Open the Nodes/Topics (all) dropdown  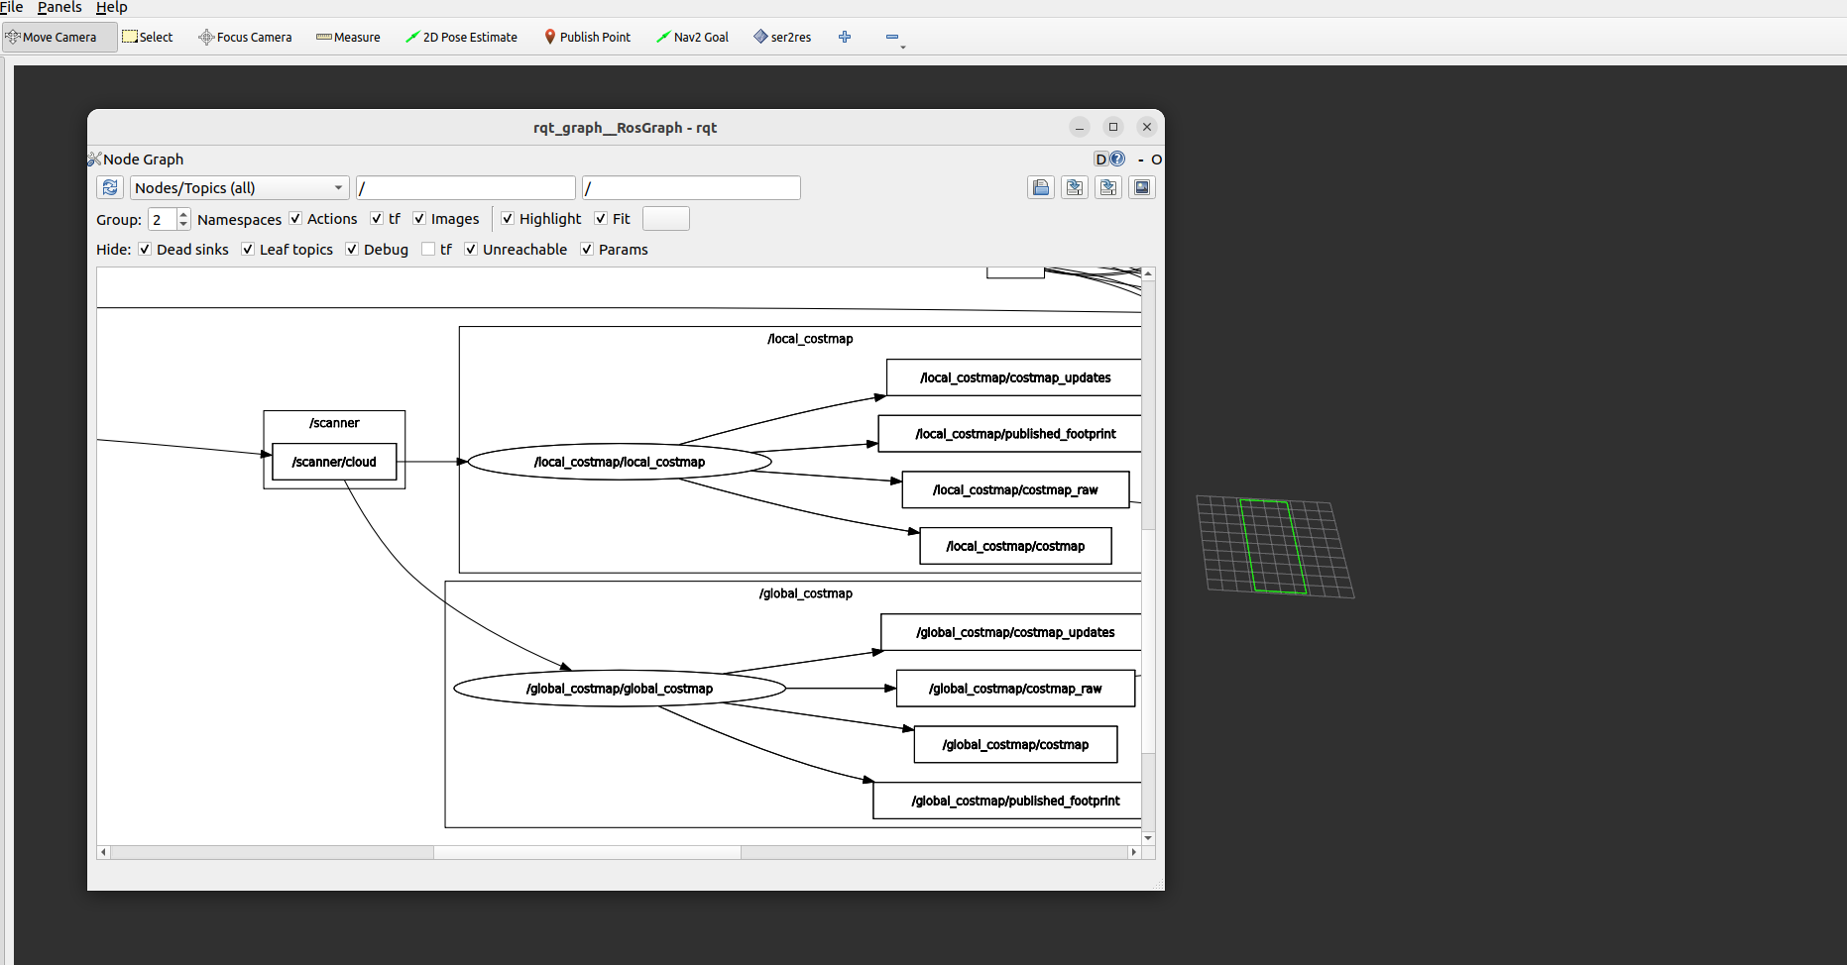click(x=239, y=187)
